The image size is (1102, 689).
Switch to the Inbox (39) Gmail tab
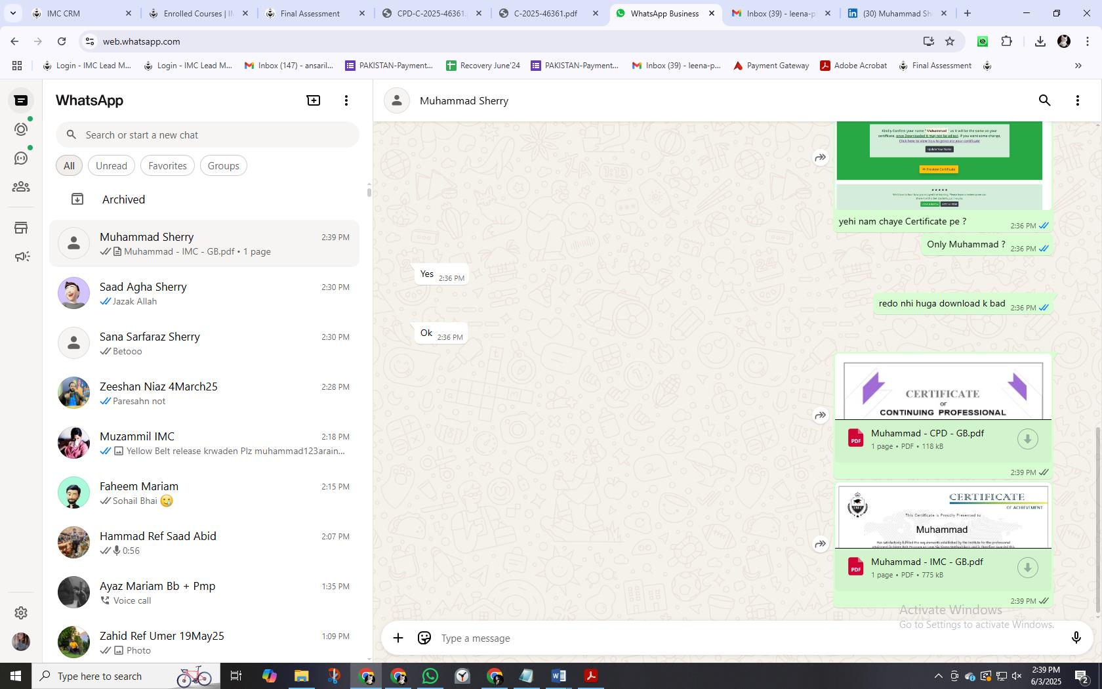coord(781,13)
